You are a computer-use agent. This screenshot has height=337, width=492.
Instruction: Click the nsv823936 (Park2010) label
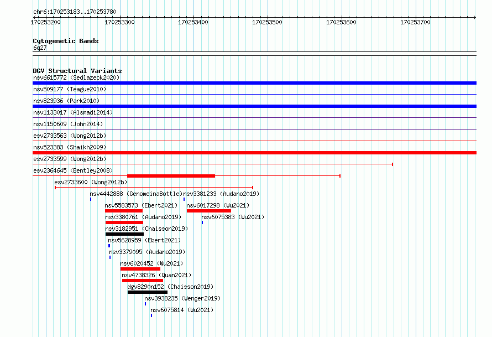click(x=66, y=101)
